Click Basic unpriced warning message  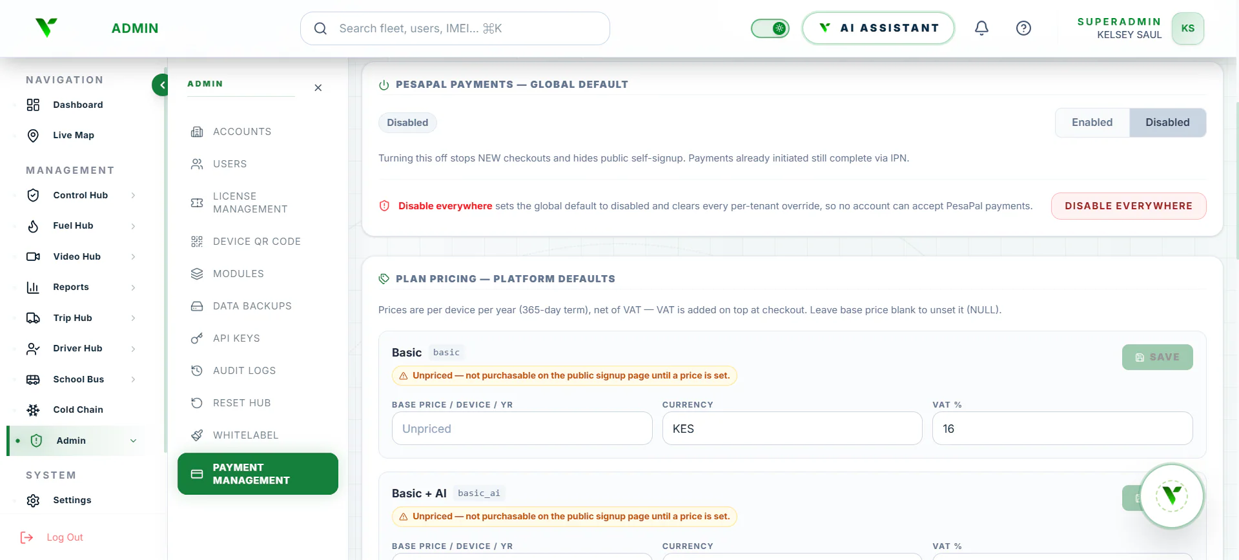(x=564, y=376)
